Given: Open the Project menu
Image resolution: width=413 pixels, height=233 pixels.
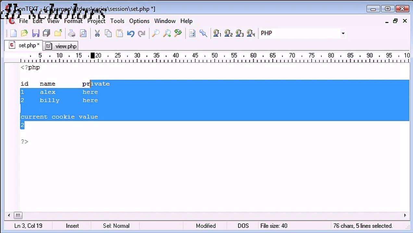Looking at the screenshot, I should click(96, 21).
